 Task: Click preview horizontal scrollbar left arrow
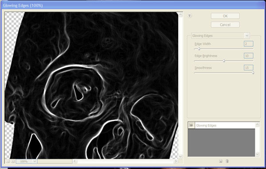[74, 161]
